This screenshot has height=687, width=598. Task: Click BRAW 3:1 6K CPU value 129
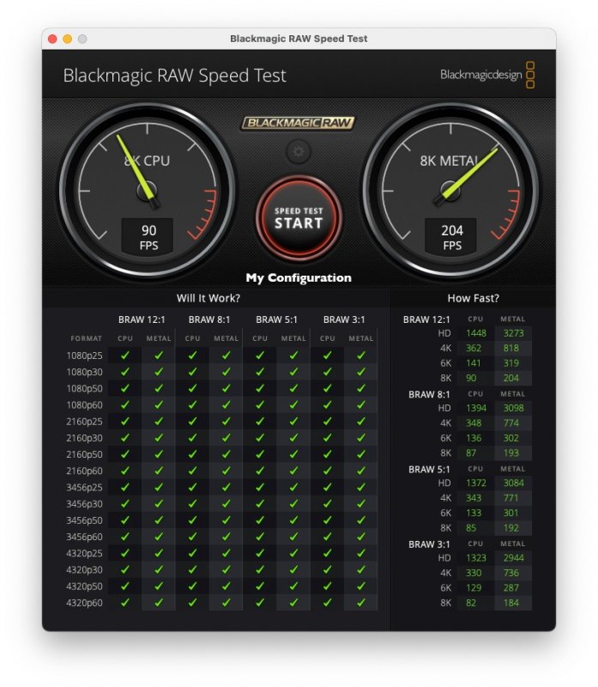(x=474, y=588)
